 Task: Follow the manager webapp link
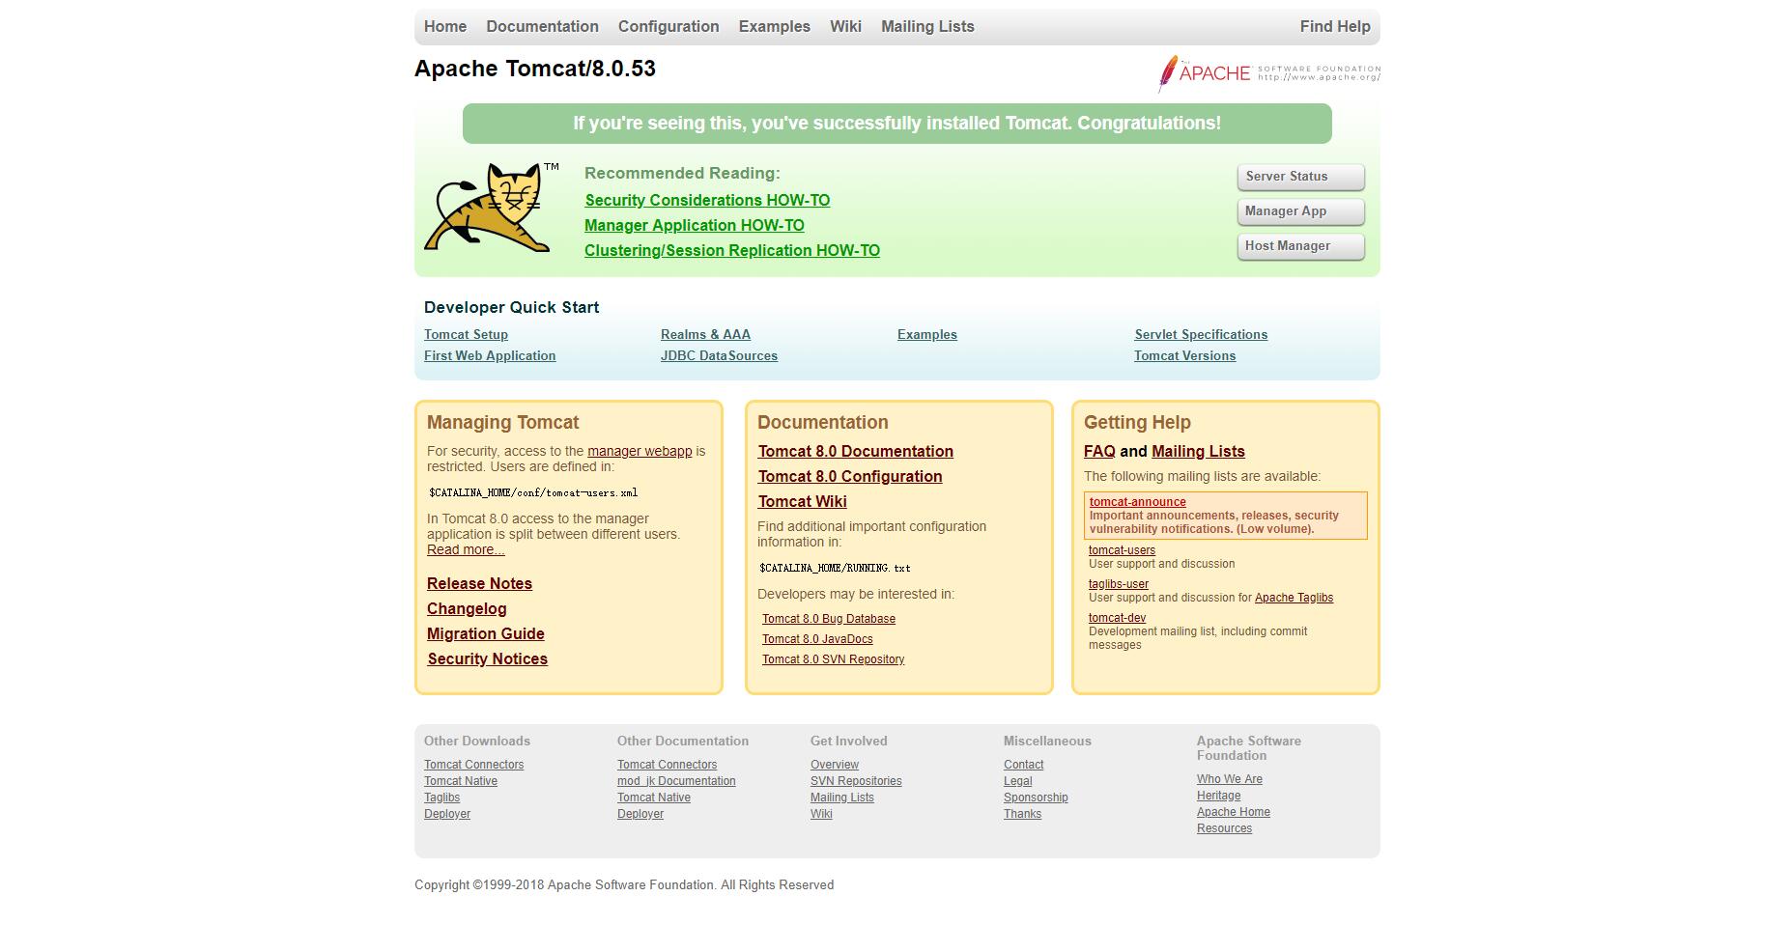point(640,451)
